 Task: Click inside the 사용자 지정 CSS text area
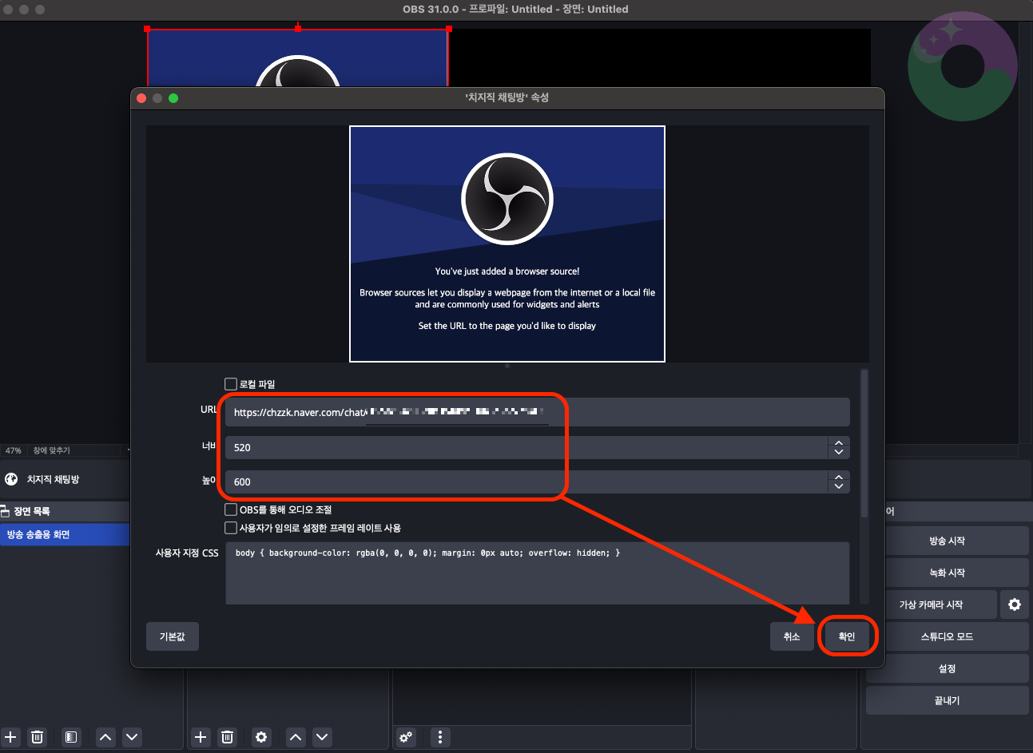pos(538,573)
